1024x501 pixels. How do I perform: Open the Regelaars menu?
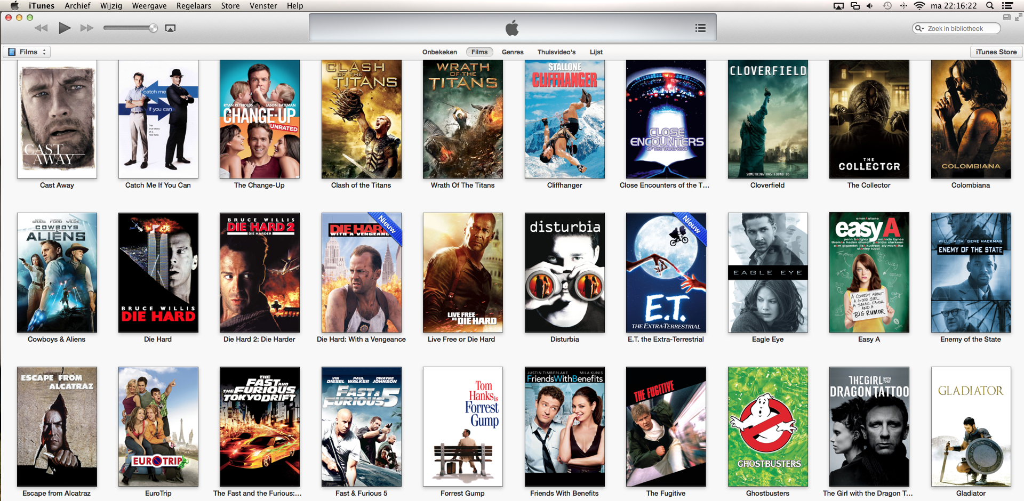[194, 6]
